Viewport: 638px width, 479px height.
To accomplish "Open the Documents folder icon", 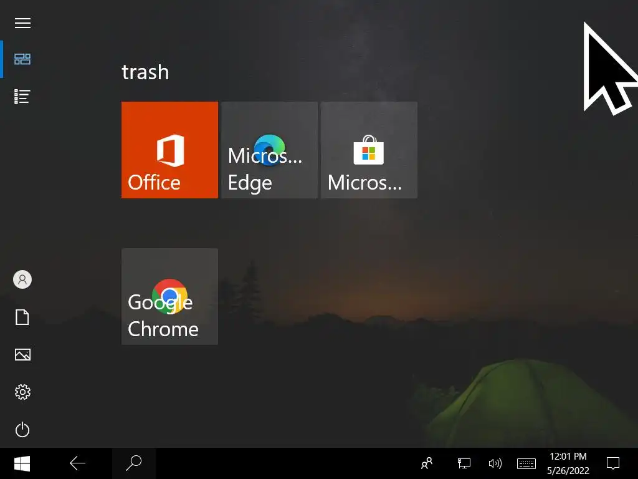I will pos(22,317).
